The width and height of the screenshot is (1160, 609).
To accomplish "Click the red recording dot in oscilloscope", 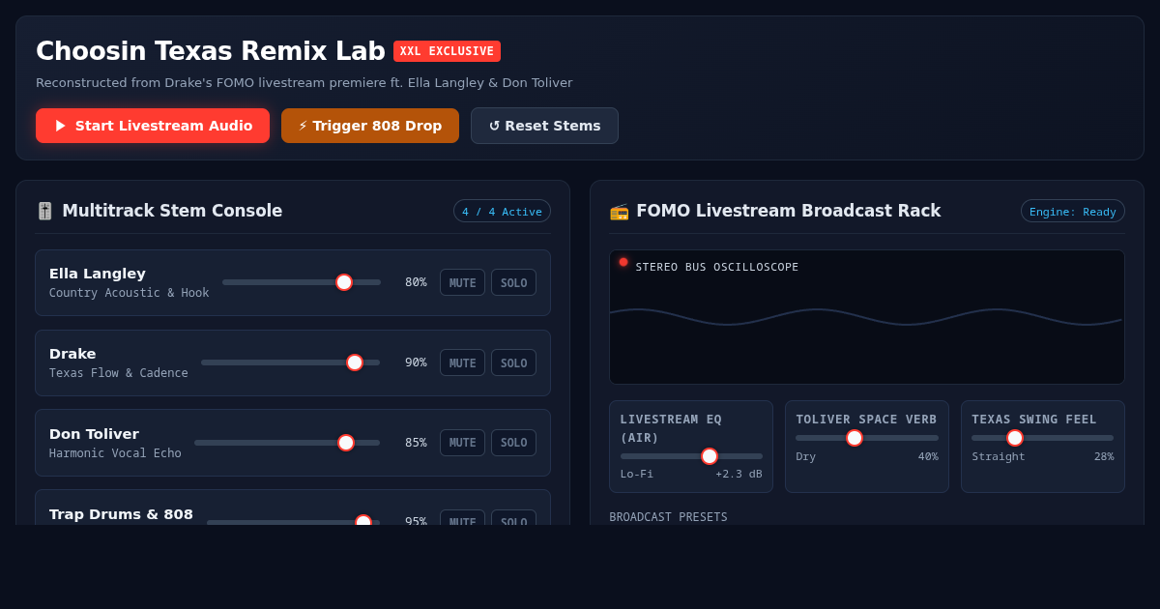I will (x=623, y=262).
